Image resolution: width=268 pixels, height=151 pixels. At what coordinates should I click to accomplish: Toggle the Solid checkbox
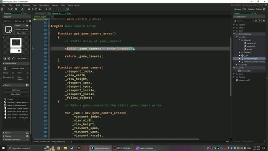pos(28,73)
